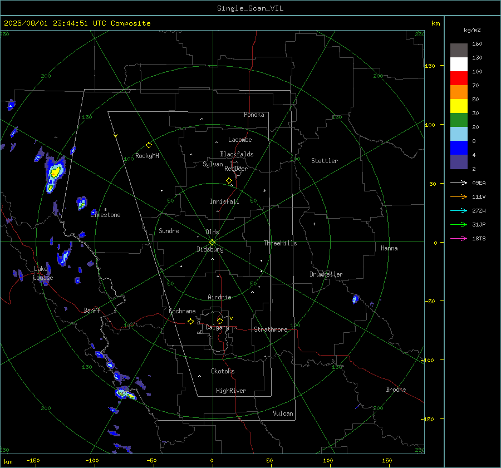
Task: Click the Single_Scan_VIL title text
Action: point(250,8)
